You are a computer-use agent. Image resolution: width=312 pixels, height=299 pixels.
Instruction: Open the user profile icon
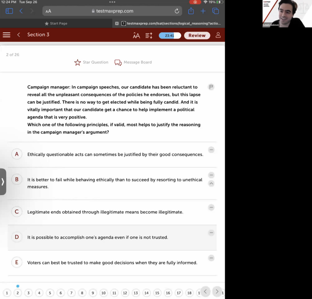click(x=218, y=35)
